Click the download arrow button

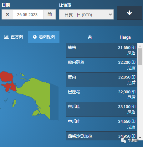tap(129, 13)
